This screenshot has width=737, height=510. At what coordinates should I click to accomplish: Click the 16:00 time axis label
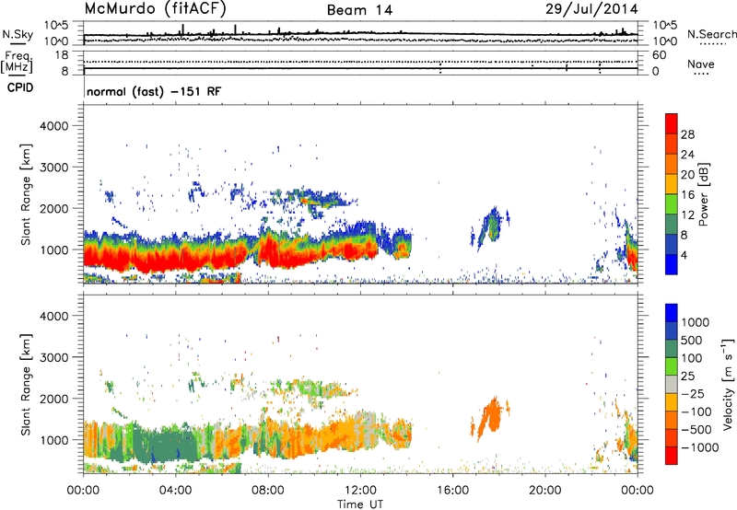452,491
